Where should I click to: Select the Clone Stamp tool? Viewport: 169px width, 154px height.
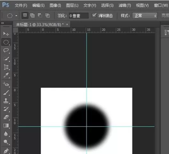[x=6, y=101]
